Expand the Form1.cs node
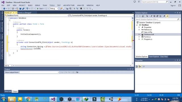 tap(139, 37)
